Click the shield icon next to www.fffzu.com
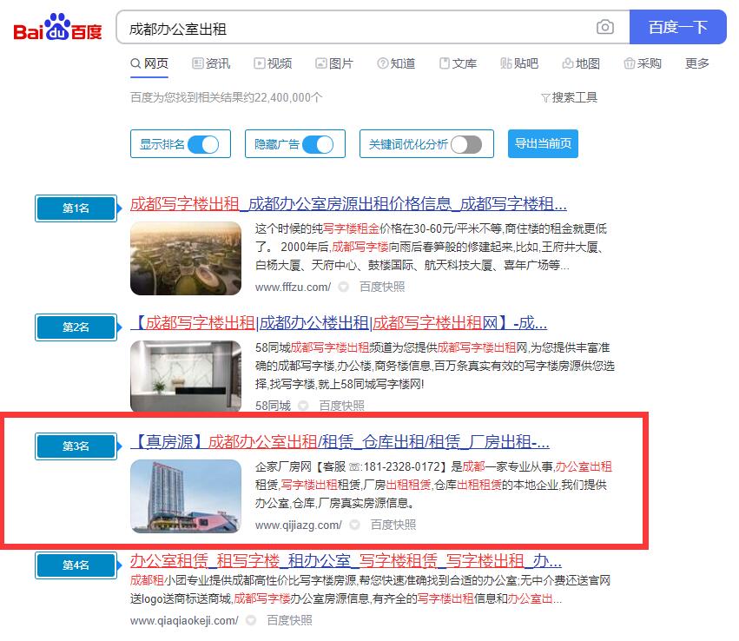Image resolution: width=739 pixels, height=641 pixels. (344, 287)
